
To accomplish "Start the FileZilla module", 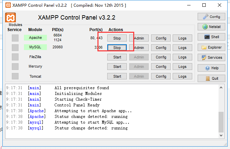I will (x=117, y=57).
